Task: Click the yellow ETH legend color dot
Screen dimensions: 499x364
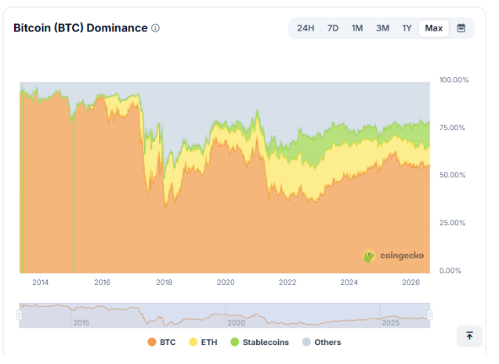Action: click(193, 342)
